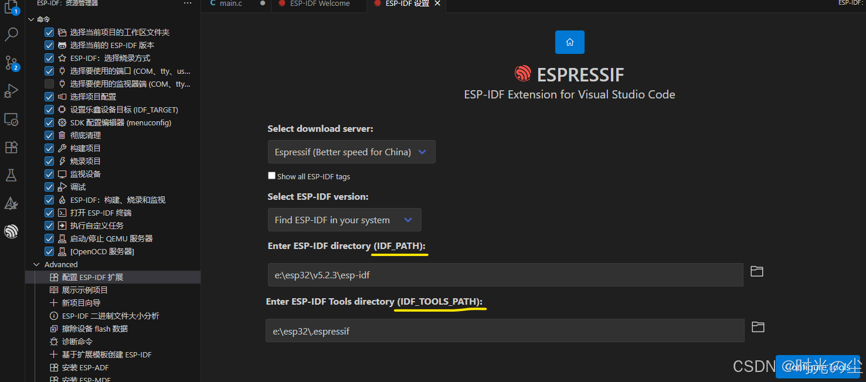Uncheck 选择要使用的端口 checkbox
The width and height of the screenshot is (866, 382).
point(49,71)
